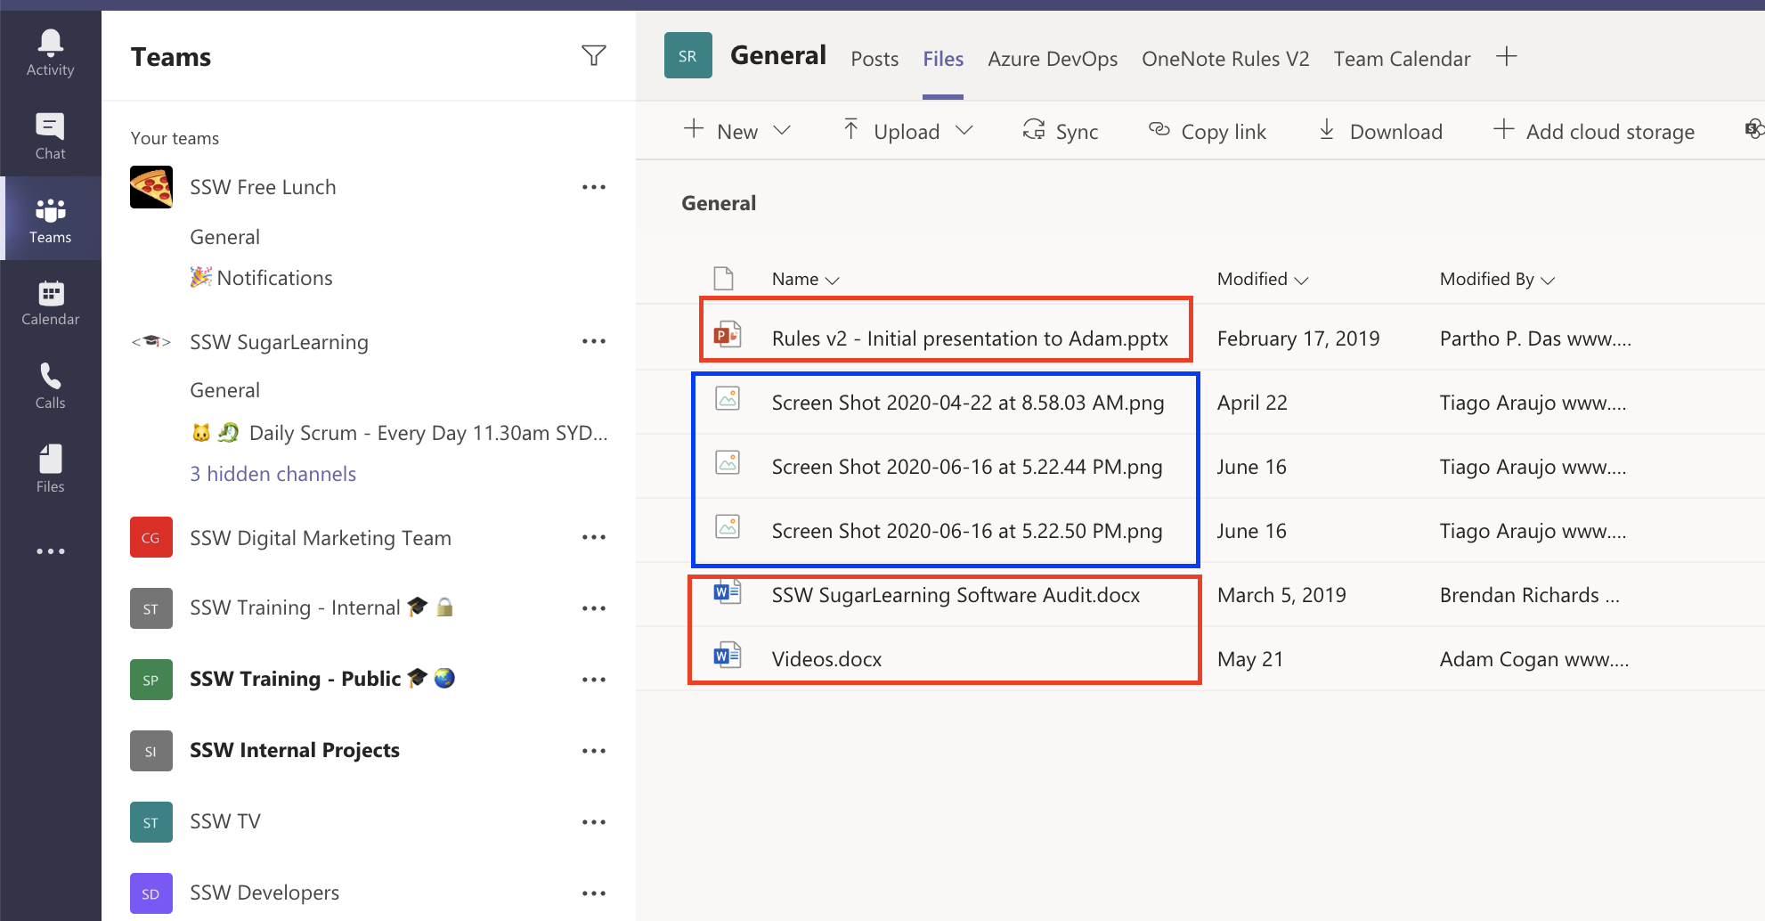The width and height of the screenshot is (1765, 921).
Task: Open the Team Calendar tab
Action: pos(1401,58)
